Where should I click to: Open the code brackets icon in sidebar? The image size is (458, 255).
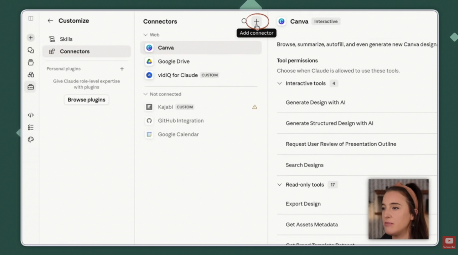point(31,115)
